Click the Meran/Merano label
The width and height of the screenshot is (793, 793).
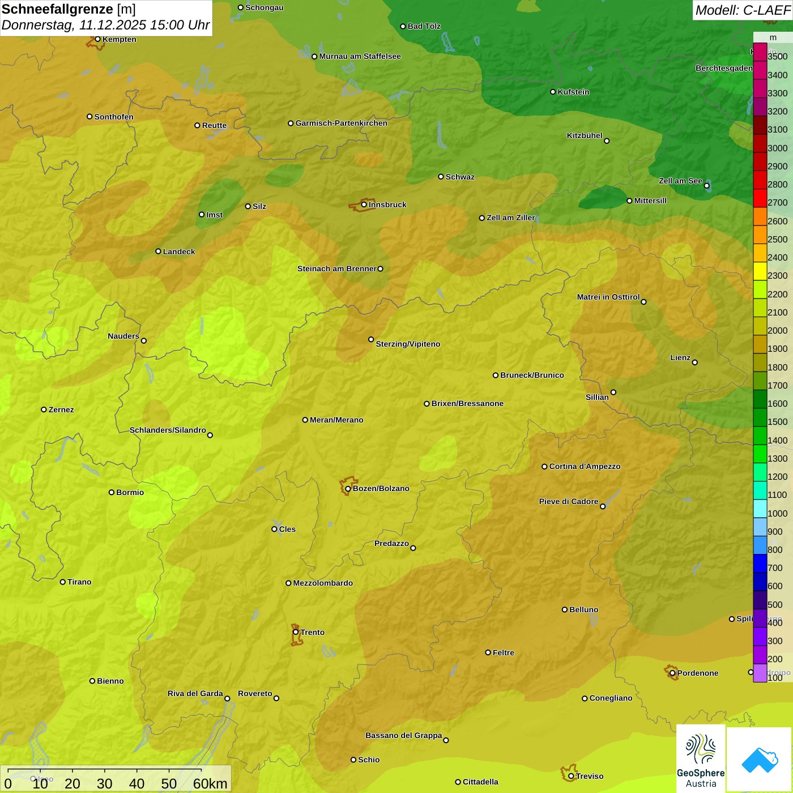[x=336, y=420]
